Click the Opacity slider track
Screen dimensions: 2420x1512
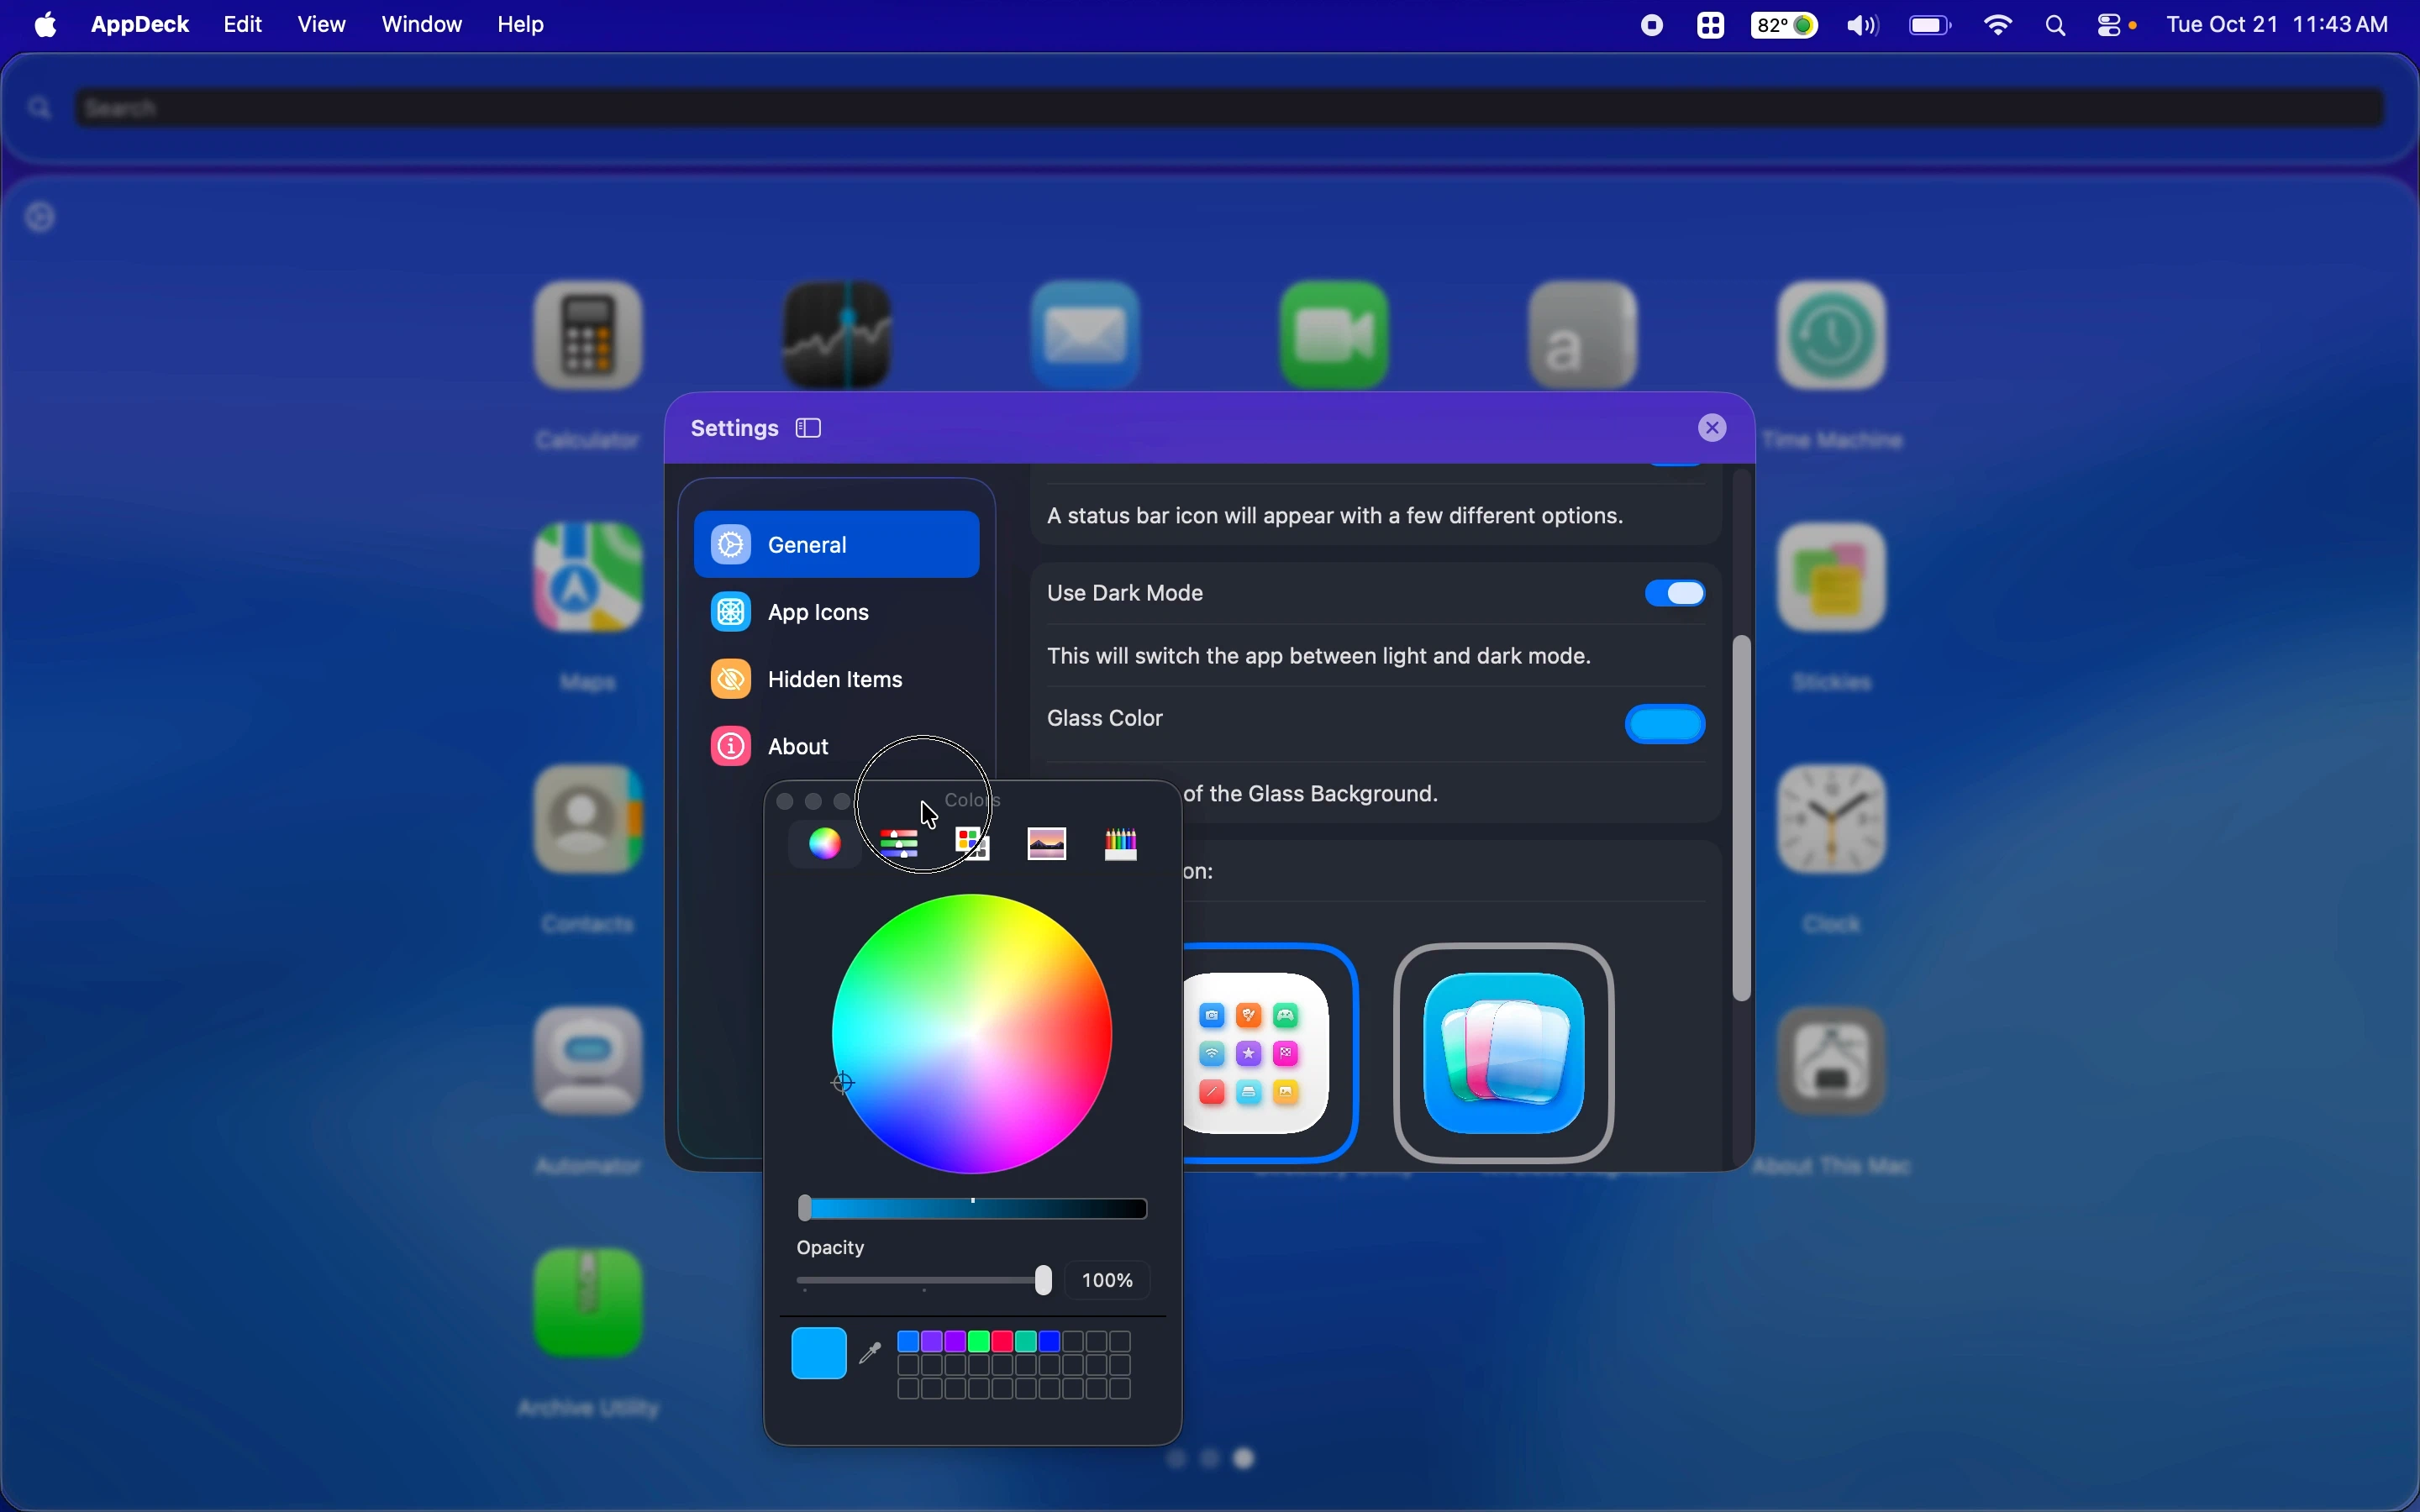[x=920, y=1281]
